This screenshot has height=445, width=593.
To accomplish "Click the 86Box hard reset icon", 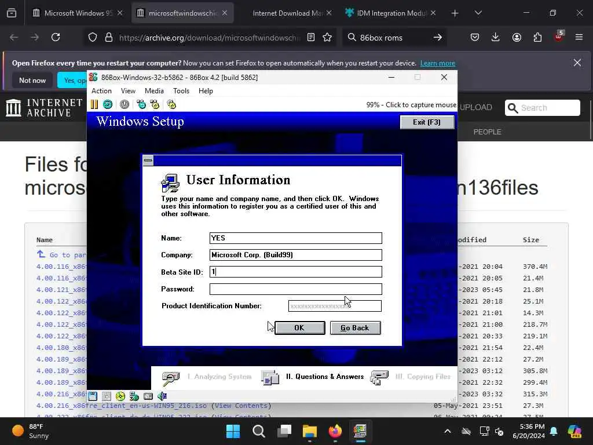I will (108, 104).
